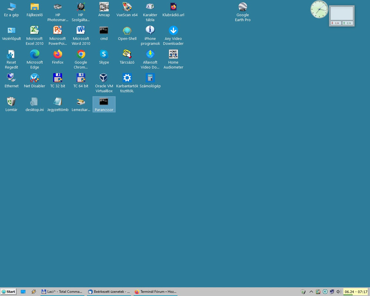
Task: Select the Jegyzettömb notepad icon
Action: click(x=58, y=104)
